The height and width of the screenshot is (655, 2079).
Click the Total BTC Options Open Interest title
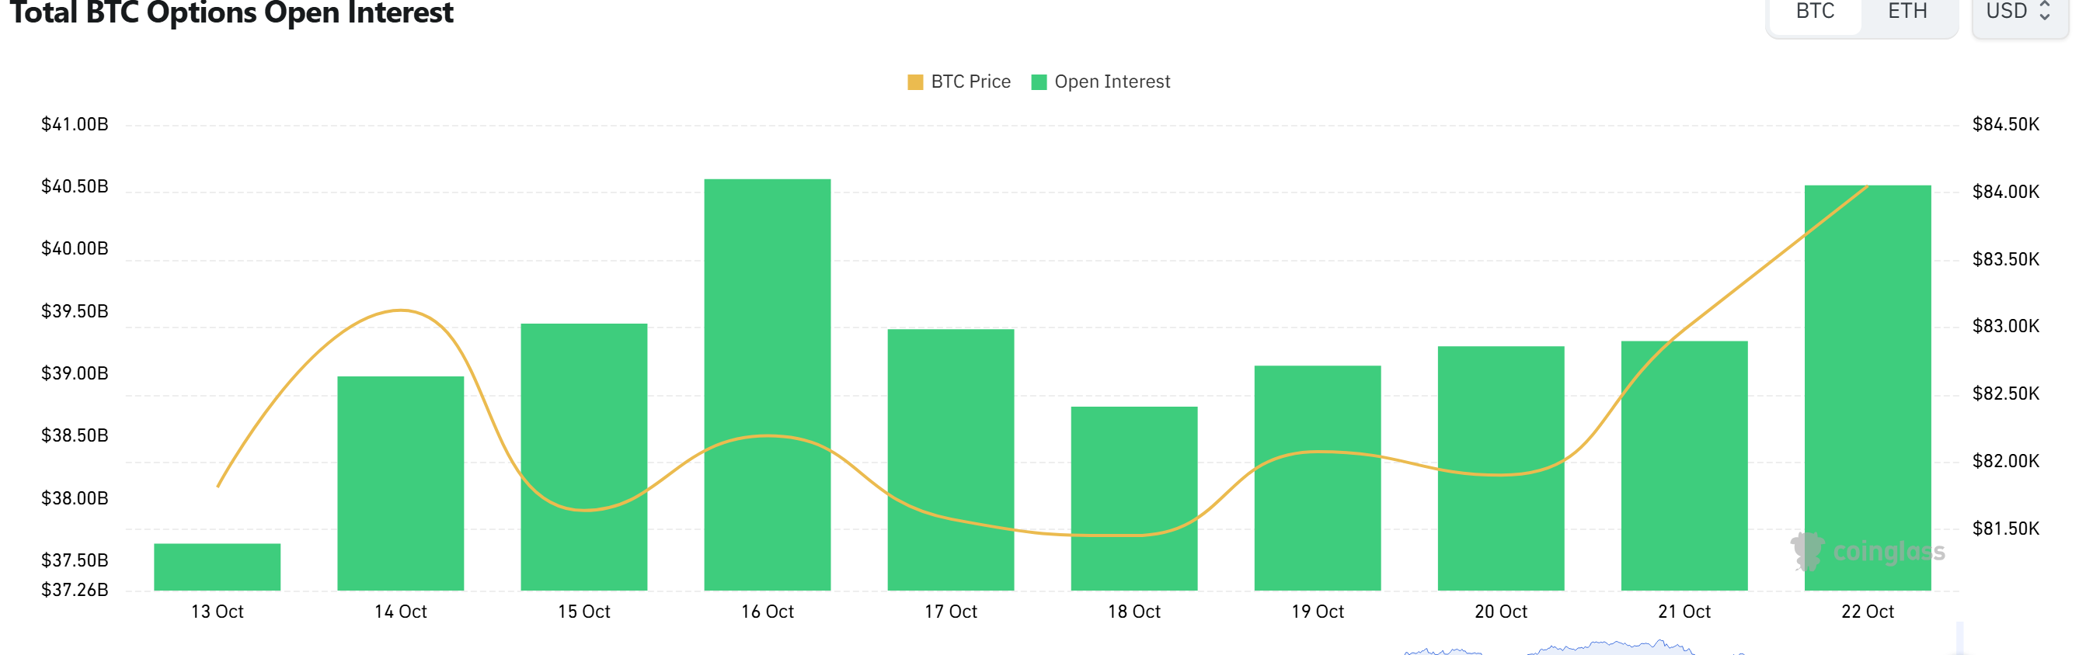click(232, 13)
